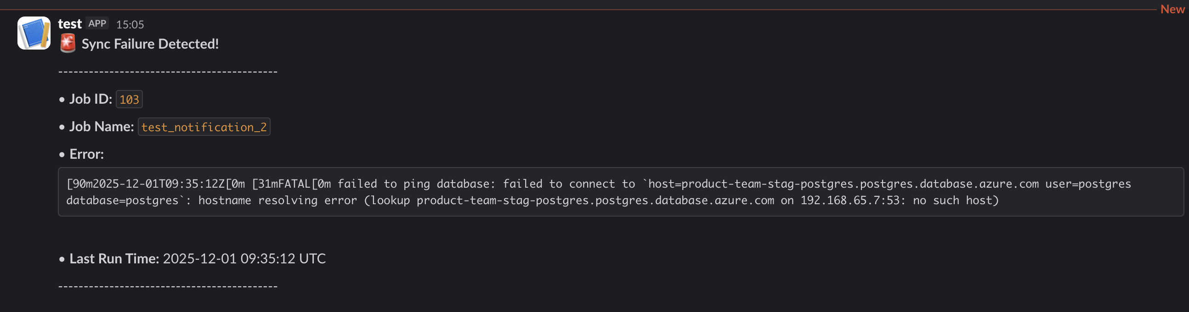
Task: Select the Job ID code snippet 103
Action: click(x=129, y=99)
